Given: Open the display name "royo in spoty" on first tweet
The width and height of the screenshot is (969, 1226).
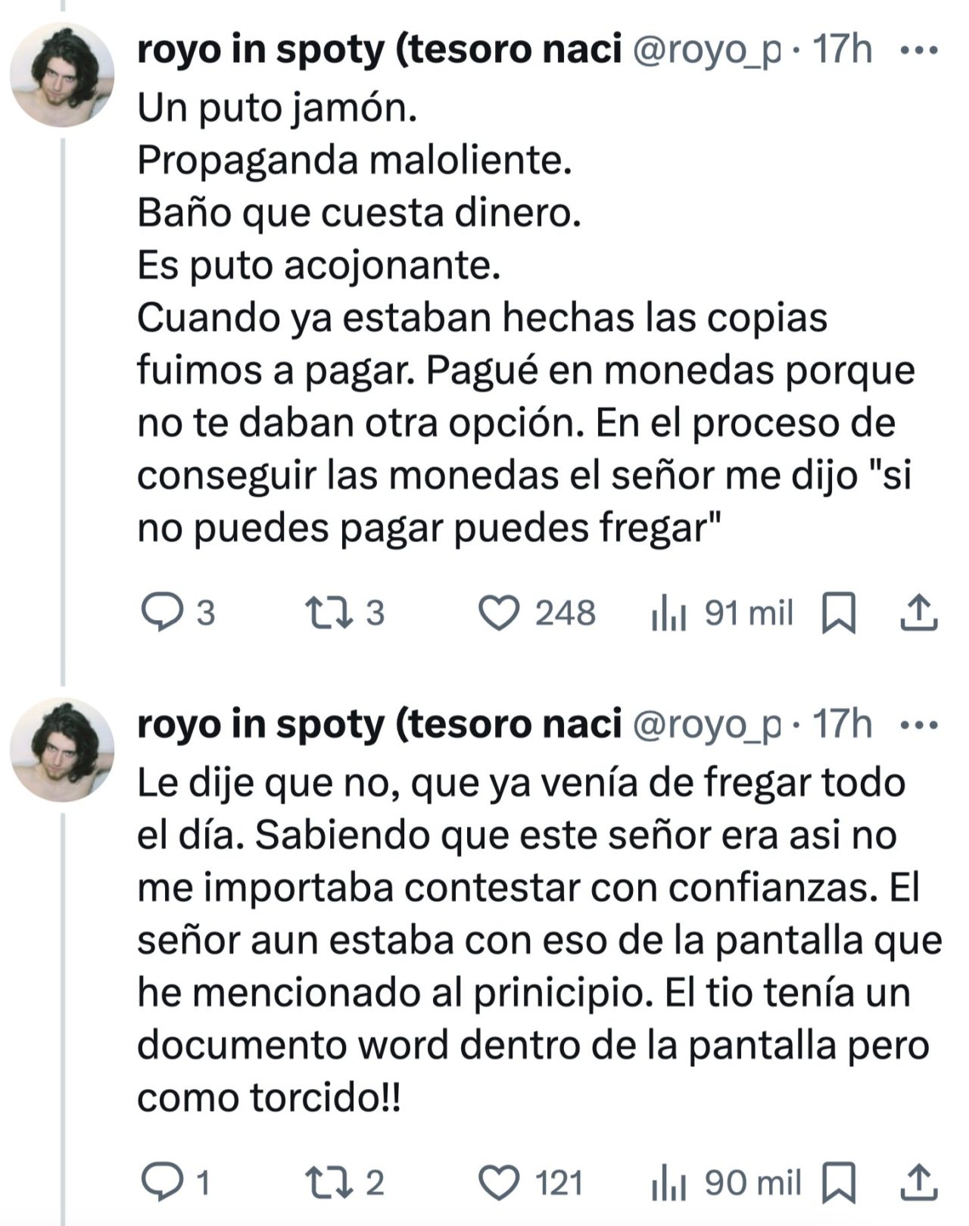Looking at the screenshot, I should (379, 51).
